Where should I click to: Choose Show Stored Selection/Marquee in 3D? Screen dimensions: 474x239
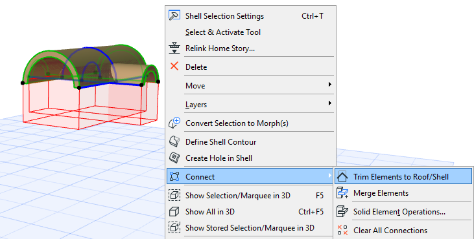pyautogui.click(x=250, y=228)
